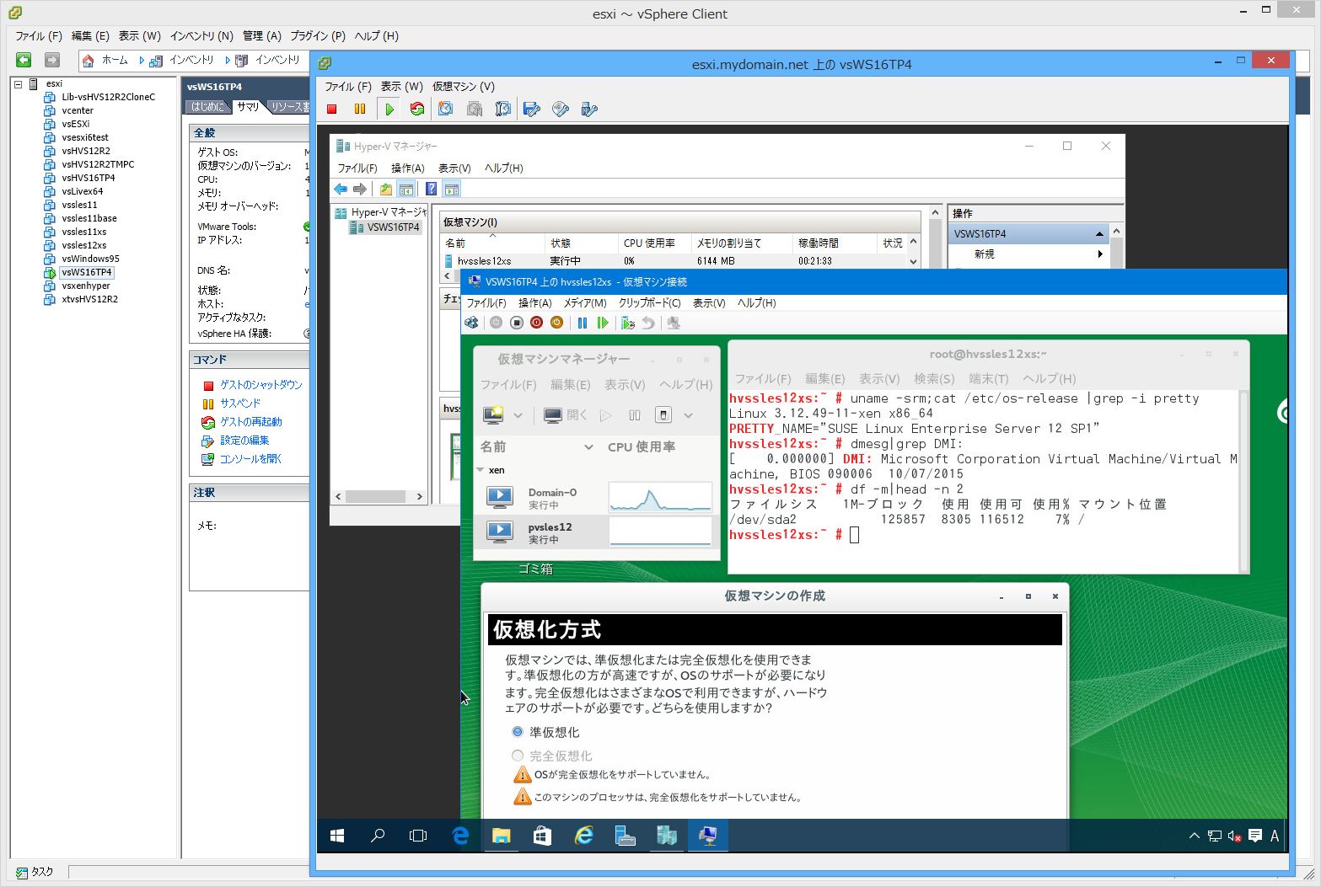Click checkpoint icon in VM connection toolbar
The height and width of the screenshot is (887, 1321).
(628, 323)
